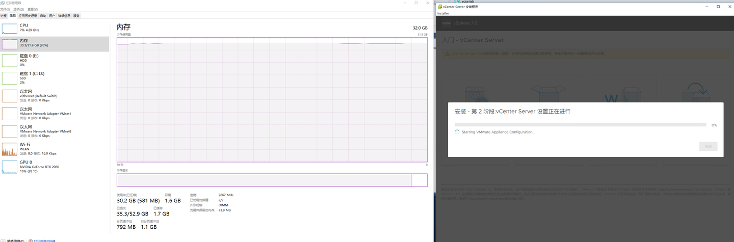
Task: Open 打开资源监视器 link
Action: (x=44, y=240)
